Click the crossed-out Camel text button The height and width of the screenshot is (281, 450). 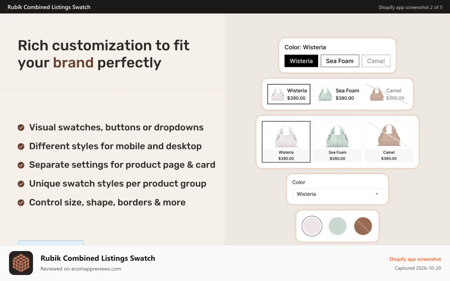376,61
